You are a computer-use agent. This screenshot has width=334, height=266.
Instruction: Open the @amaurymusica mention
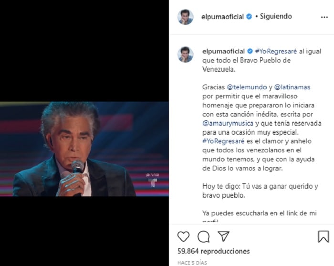tap(228, 123)
